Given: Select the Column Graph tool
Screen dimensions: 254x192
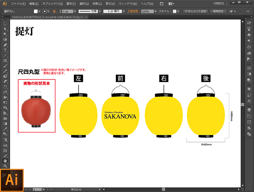Looking at the screenshot, I should pos(5,145).
